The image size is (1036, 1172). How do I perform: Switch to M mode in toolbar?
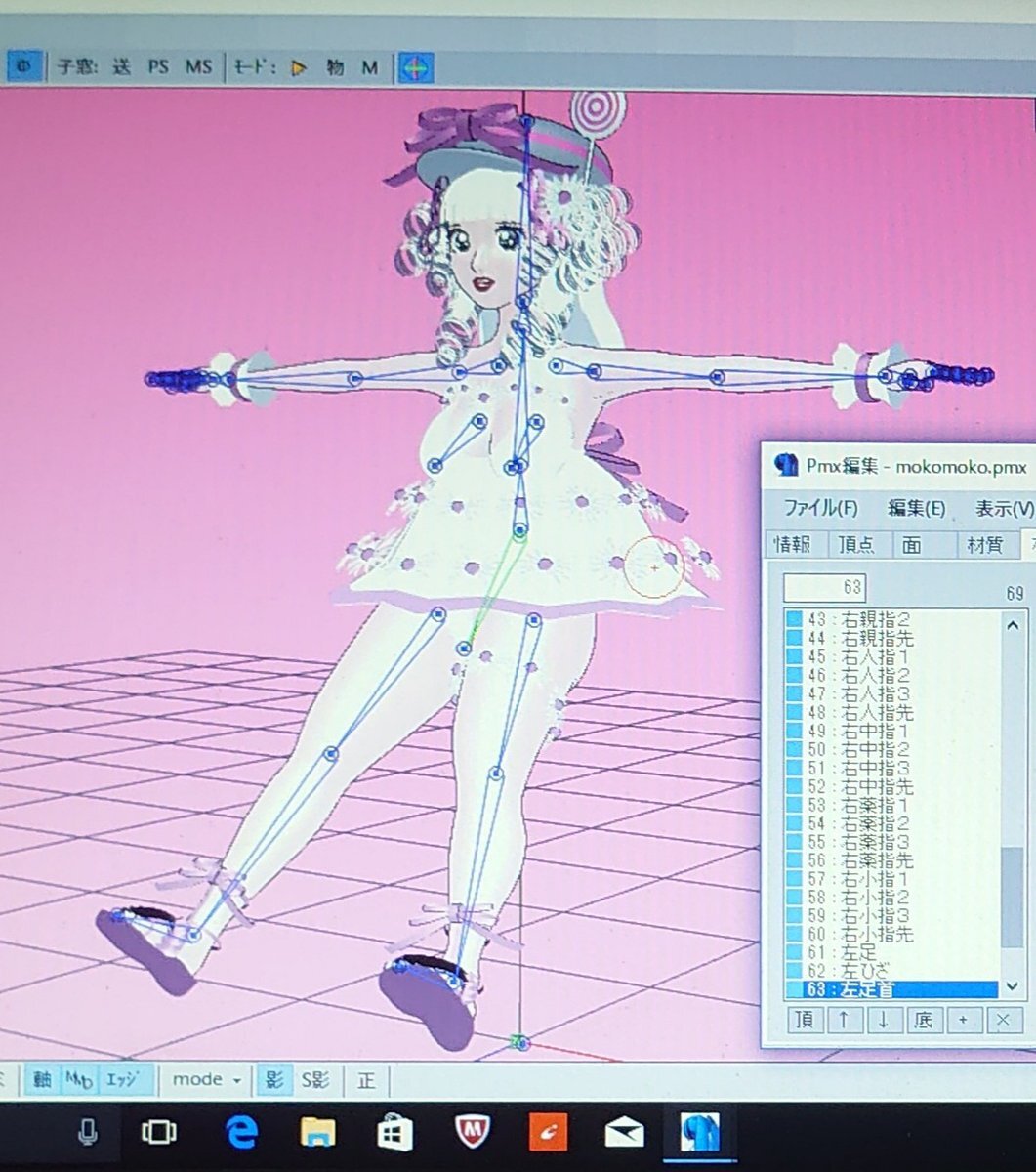coord(369,67)
